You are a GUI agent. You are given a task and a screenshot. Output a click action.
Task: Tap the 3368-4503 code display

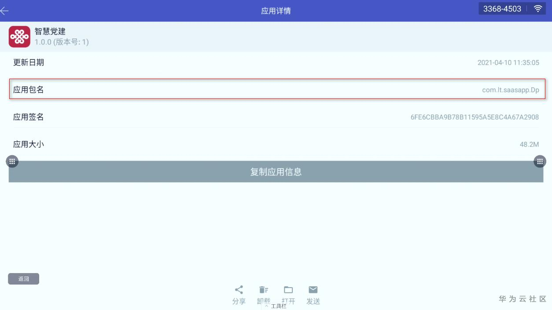click(x=502, y=9)
